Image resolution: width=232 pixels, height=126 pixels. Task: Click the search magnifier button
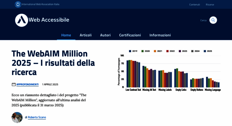click(213, 20)
